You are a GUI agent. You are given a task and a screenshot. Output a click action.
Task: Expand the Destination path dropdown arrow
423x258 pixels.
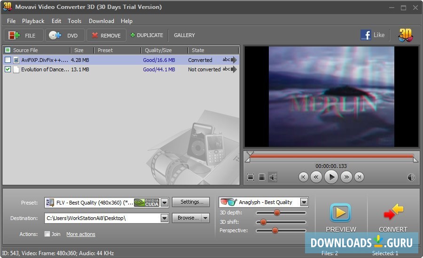tap(164, 218)
